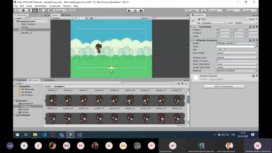Toggle scene audio icon
272x153 pixels.
(x=87, y=18)
